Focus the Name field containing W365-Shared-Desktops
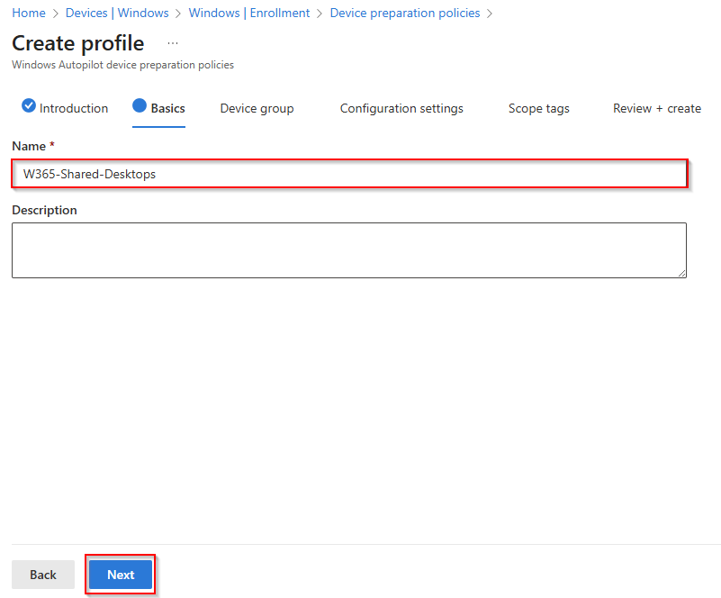 click(349, 174)
